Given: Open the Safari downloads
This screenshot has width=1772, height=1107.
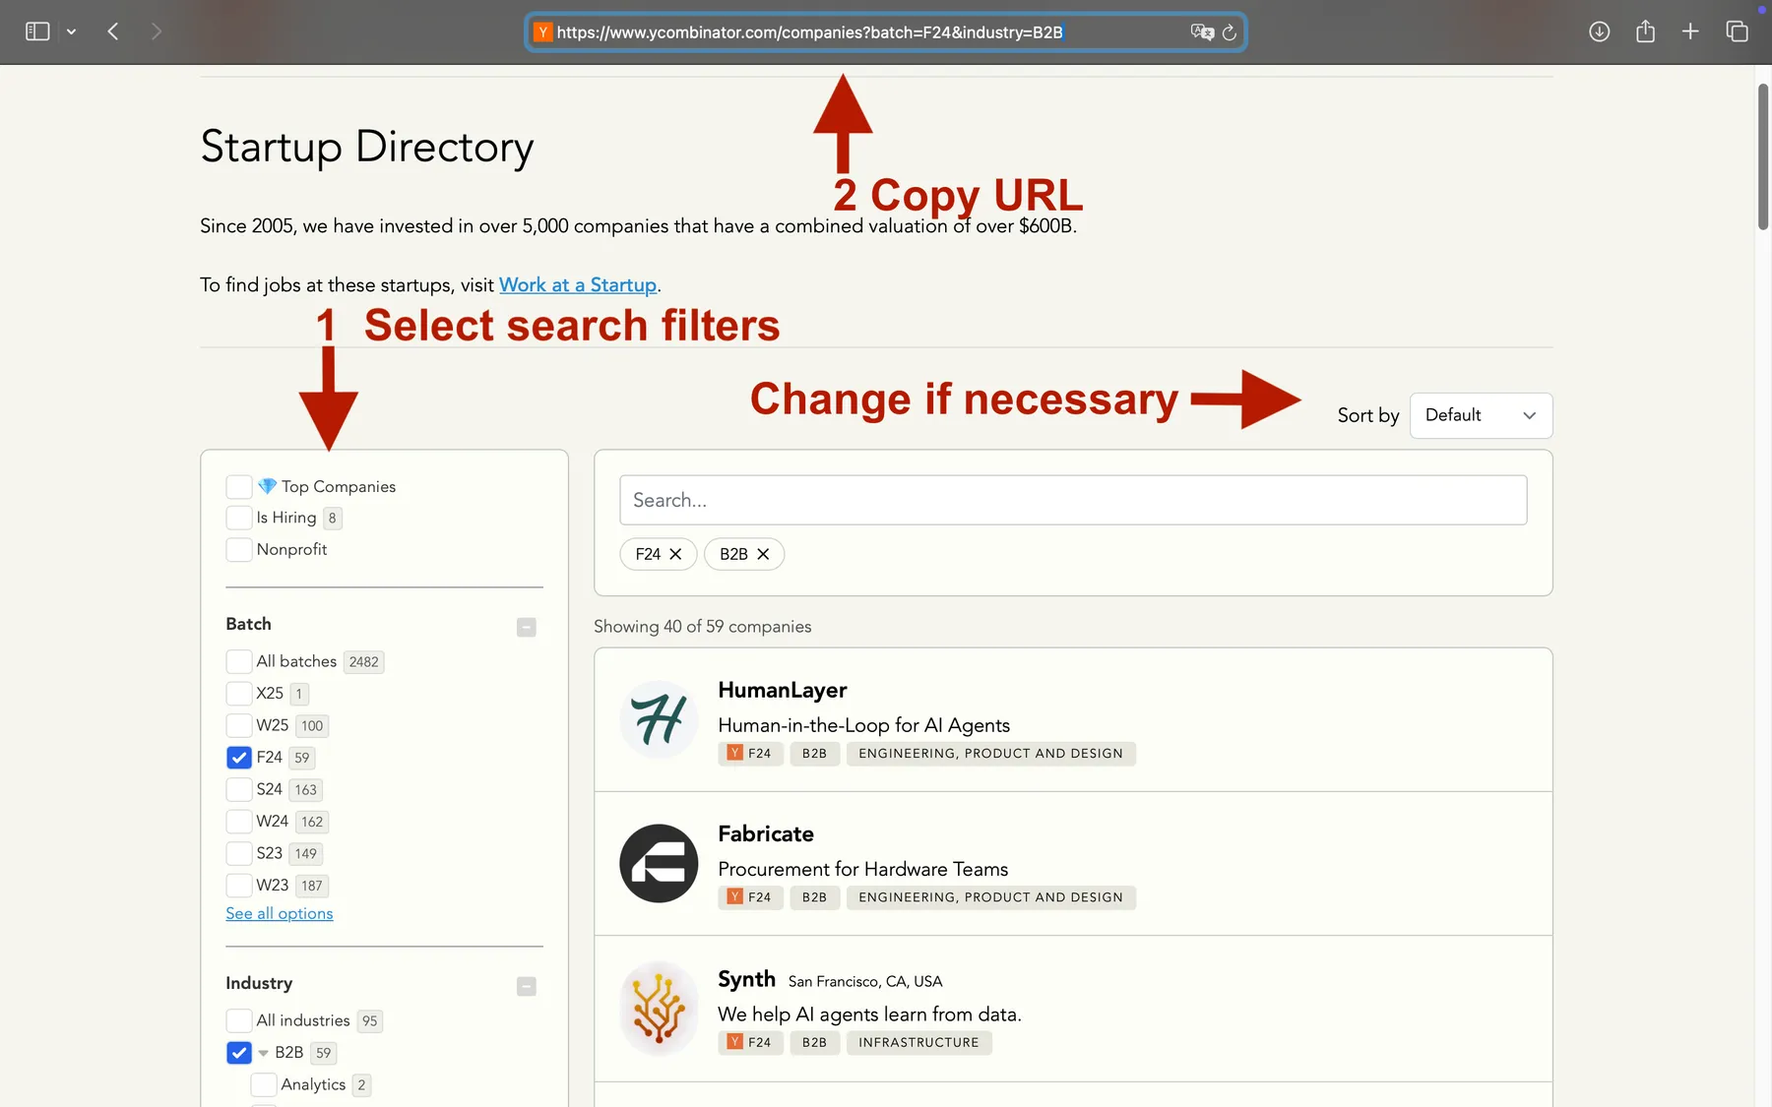Looking at the screenshot, I should pyautogui.click(x=1600, y=31).
